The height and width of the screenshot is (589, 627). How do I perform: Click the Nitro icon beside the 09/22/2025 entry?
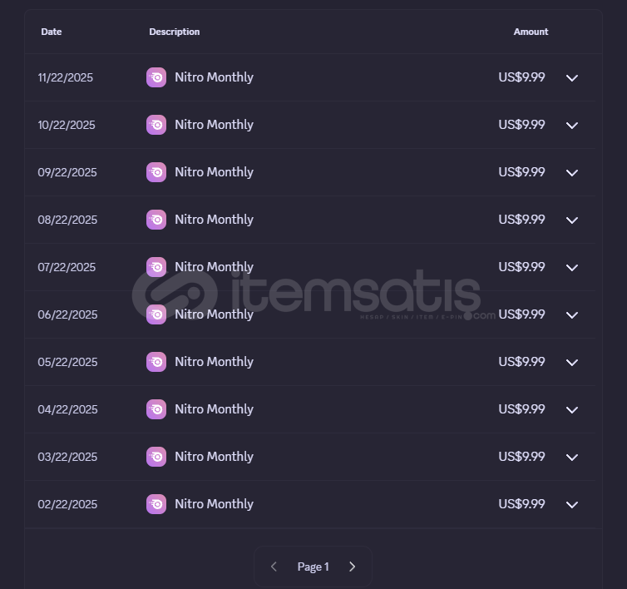pyautogui.click(x=156, y=172)
